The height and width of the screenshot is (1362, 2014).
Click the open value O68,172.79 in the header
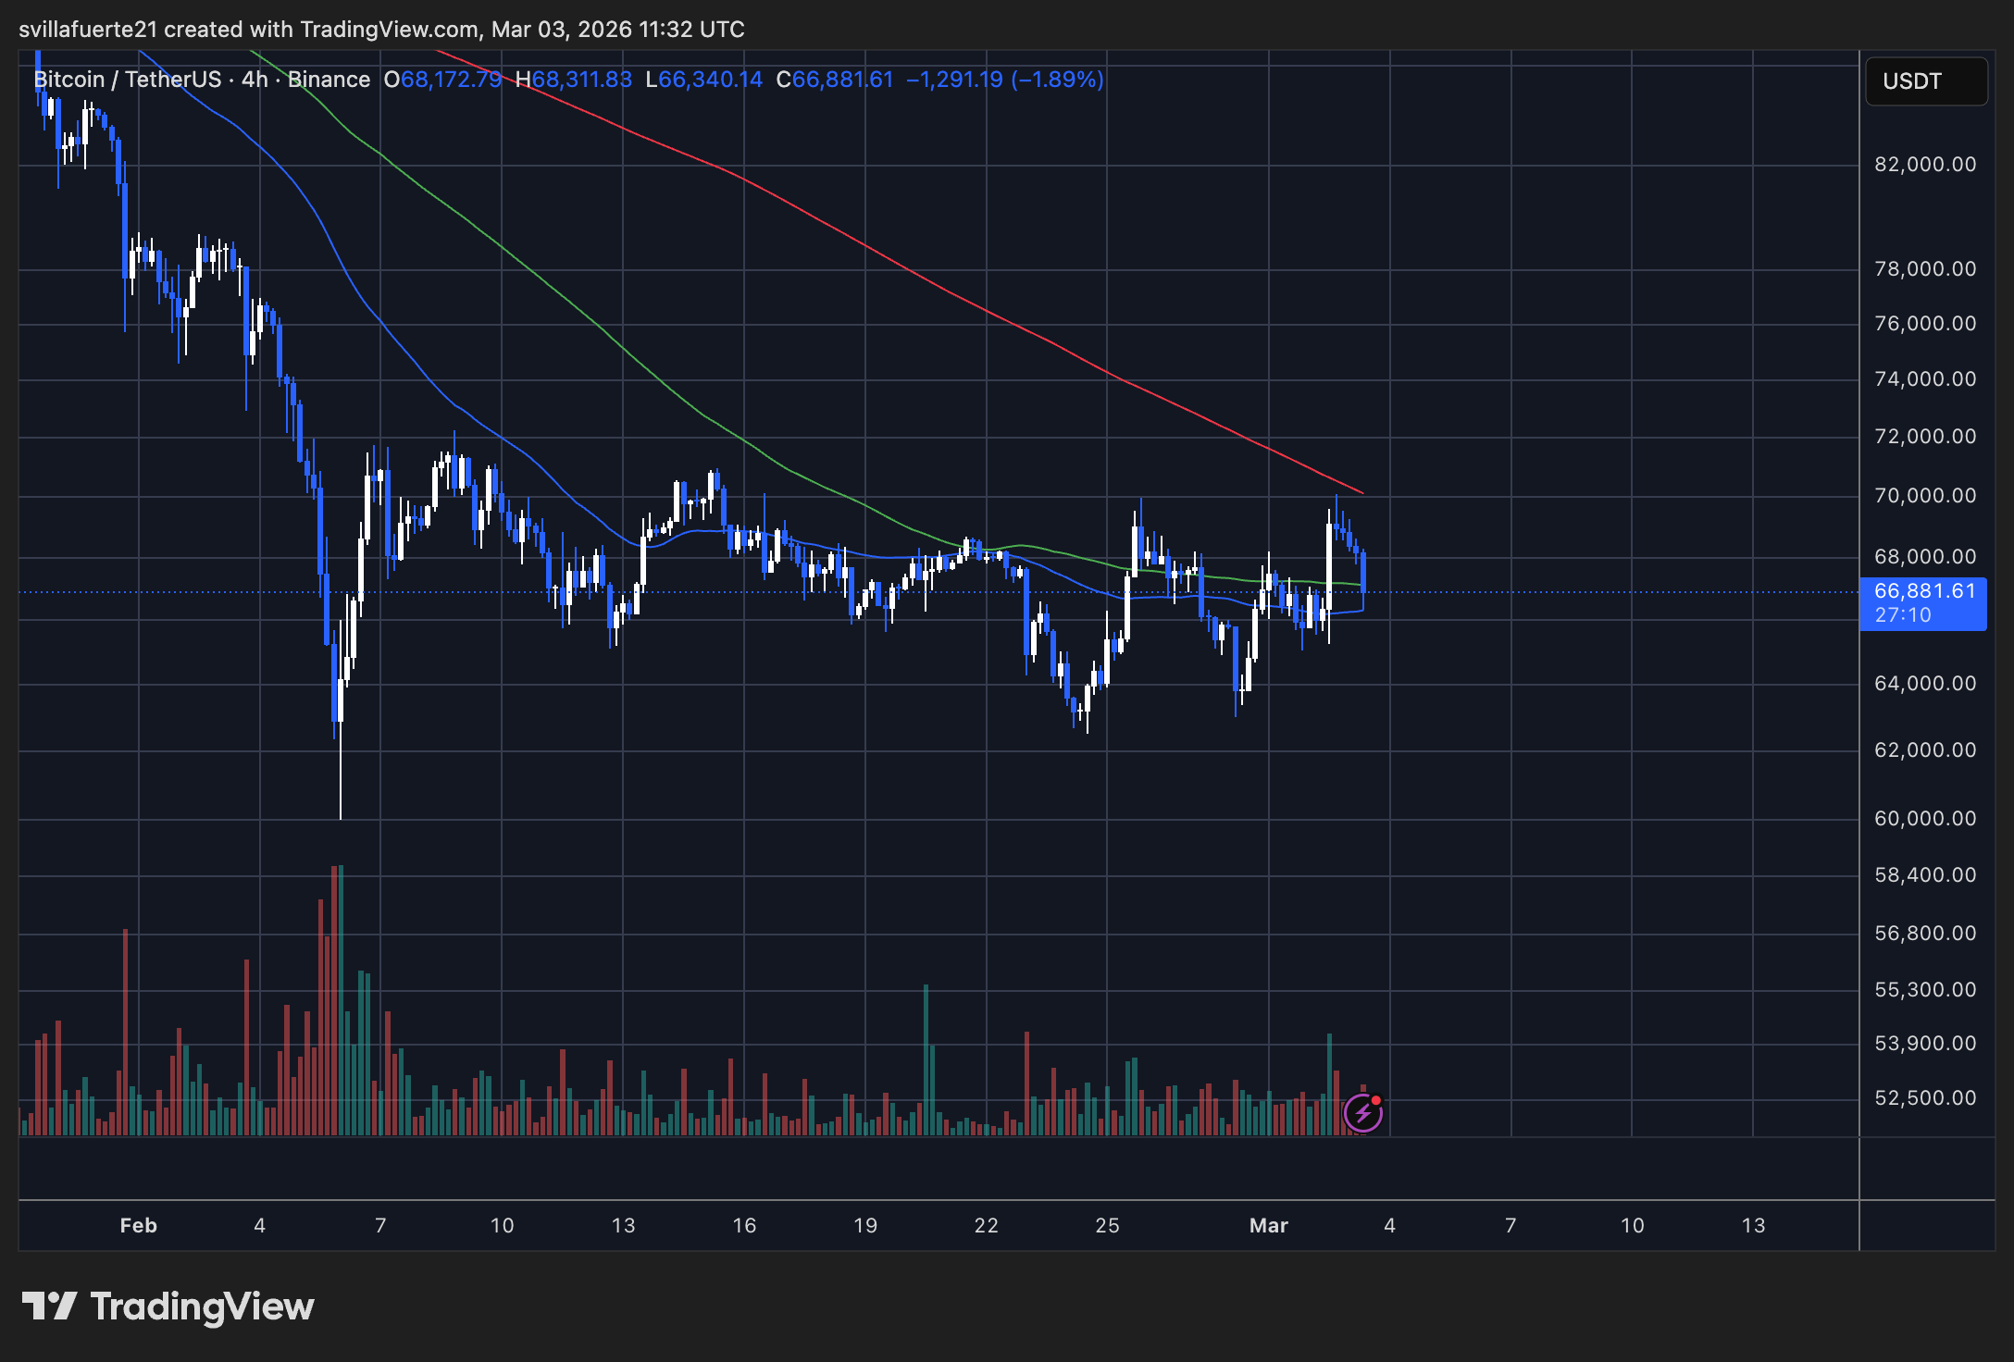[443, 80]
